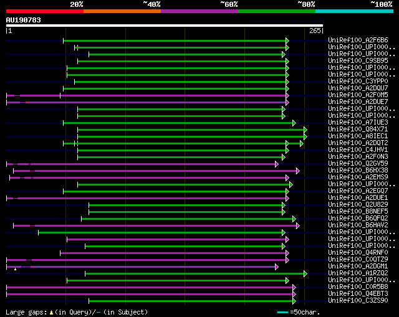Select the UniRef100_B6HAV2 hit name
This screenshot has width=399, height=317.
pos(358,225)
